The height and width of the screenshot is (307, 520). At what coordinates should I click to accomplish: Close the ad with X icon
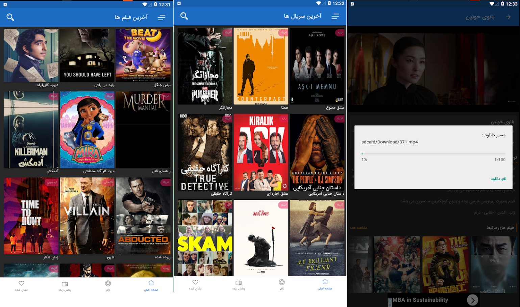tap(390, 304)
